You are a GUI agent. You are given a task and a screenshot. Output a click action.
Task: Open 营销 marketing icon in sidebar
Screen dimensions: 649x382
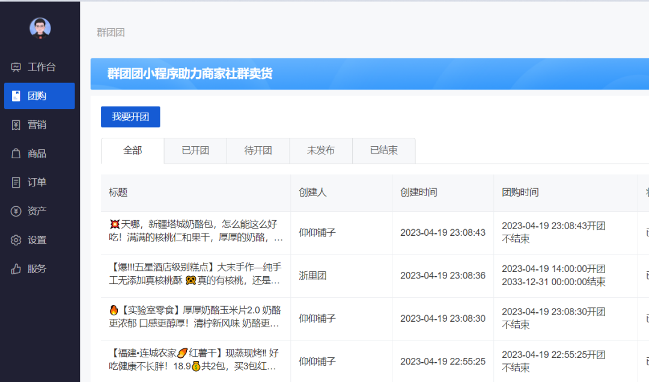click(x=16, y=125)
